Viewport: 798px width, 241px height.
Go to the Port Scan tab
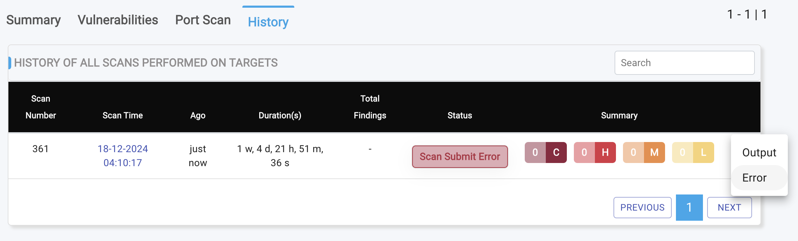tap(203, 20)
